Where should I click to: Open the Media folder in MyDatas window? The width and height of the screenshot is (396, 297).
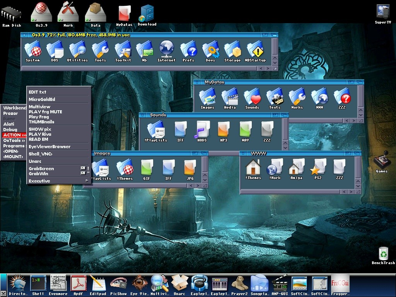230,99
